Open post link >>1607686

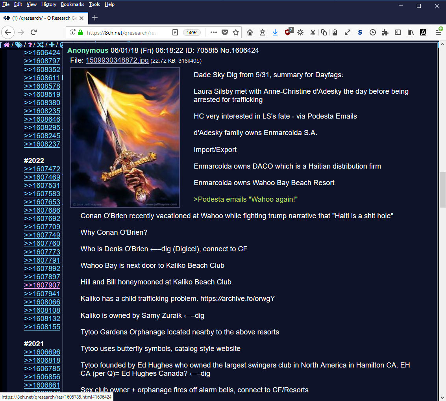(42, 210)
